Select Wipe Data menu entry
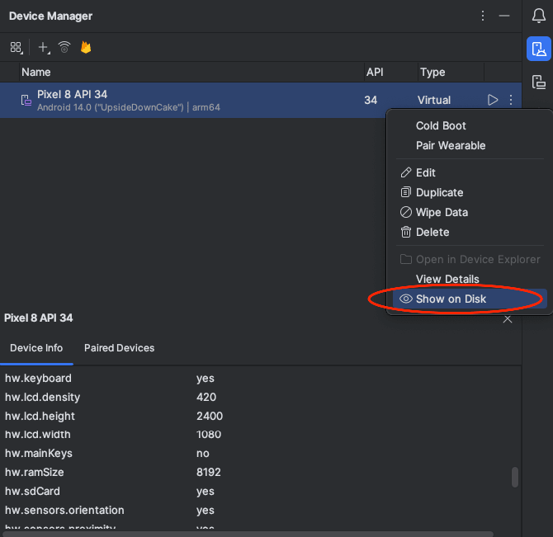The image size is (553, 537). point(470,213)
